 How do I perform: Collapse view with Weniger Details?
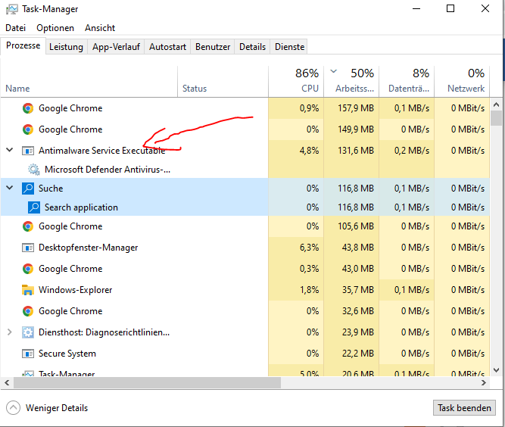click(x=47, y=407)
